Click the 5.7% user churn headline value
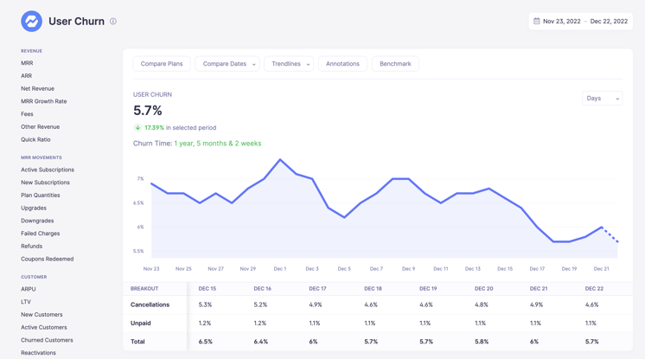The image size is (645, 359). point(148,111)
